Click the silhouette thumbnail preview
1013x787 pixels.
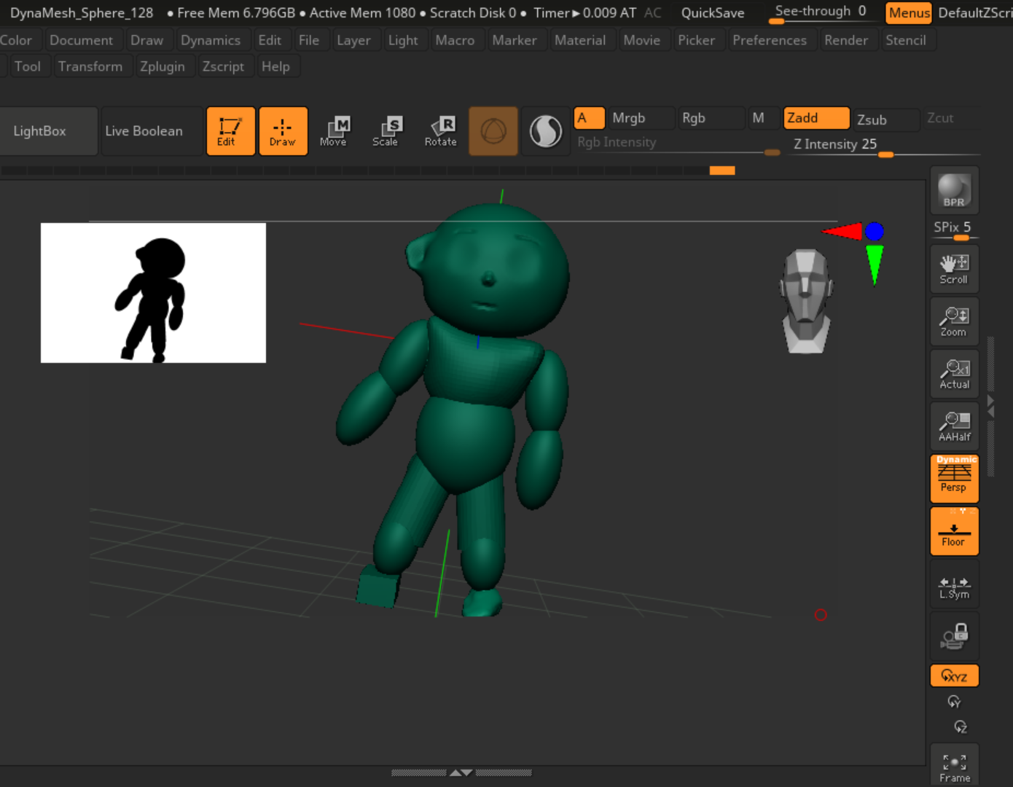[153, 293]
